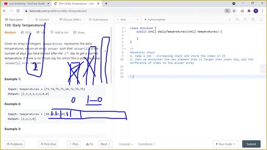Open the Contribute link
Image resolution: width=267 pixels, height=150 pixels.
click(x=146, y=144)
